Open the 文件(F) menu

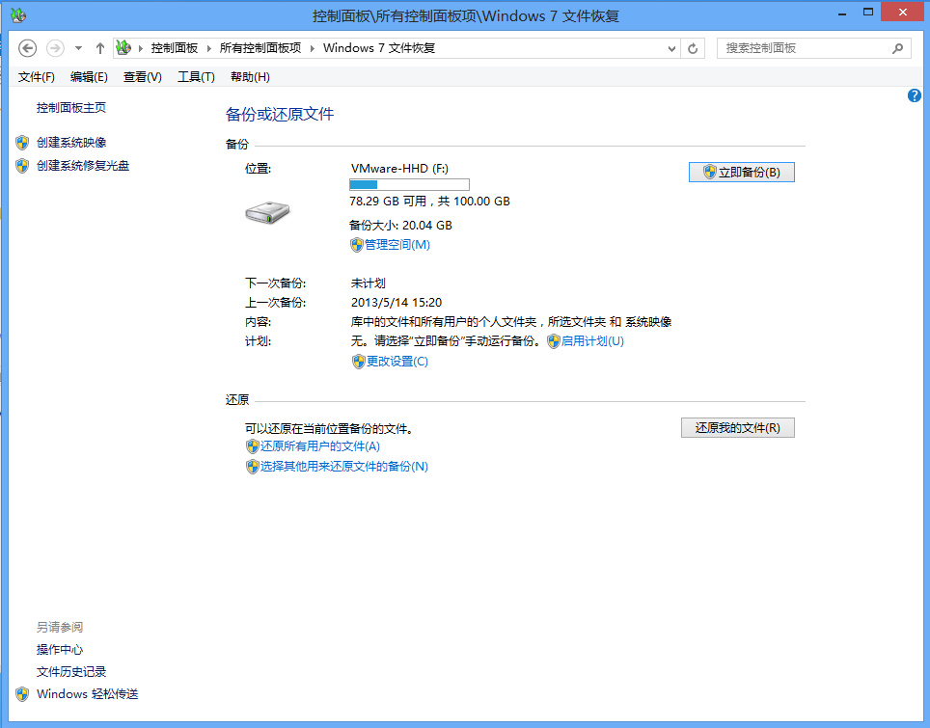tap(37, 77)
